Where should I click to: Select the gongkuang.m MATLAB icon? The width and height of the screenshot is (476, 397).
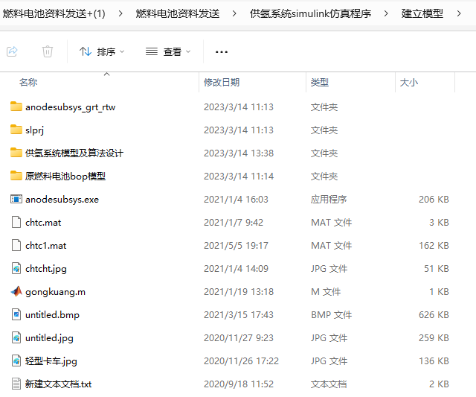click(16, 291)
